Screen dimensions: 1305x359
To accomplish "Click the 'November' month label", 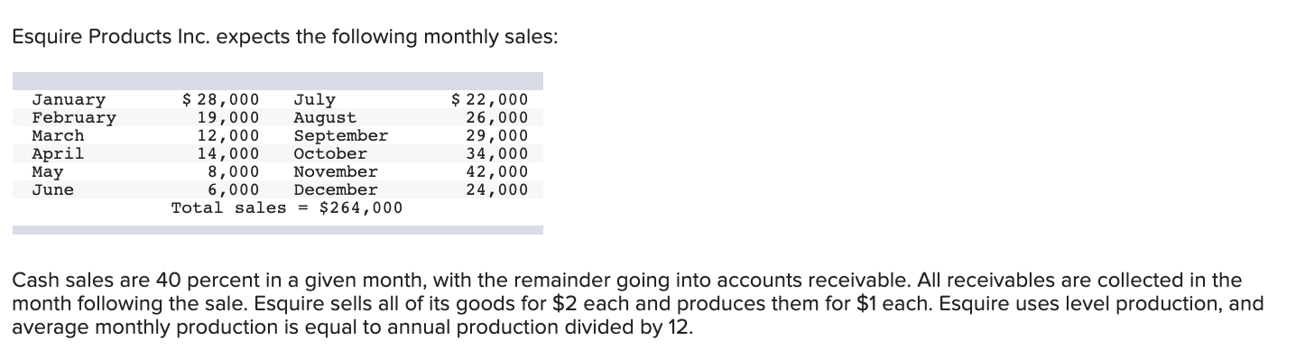I will pyautogui.click(x=336, y=171).
